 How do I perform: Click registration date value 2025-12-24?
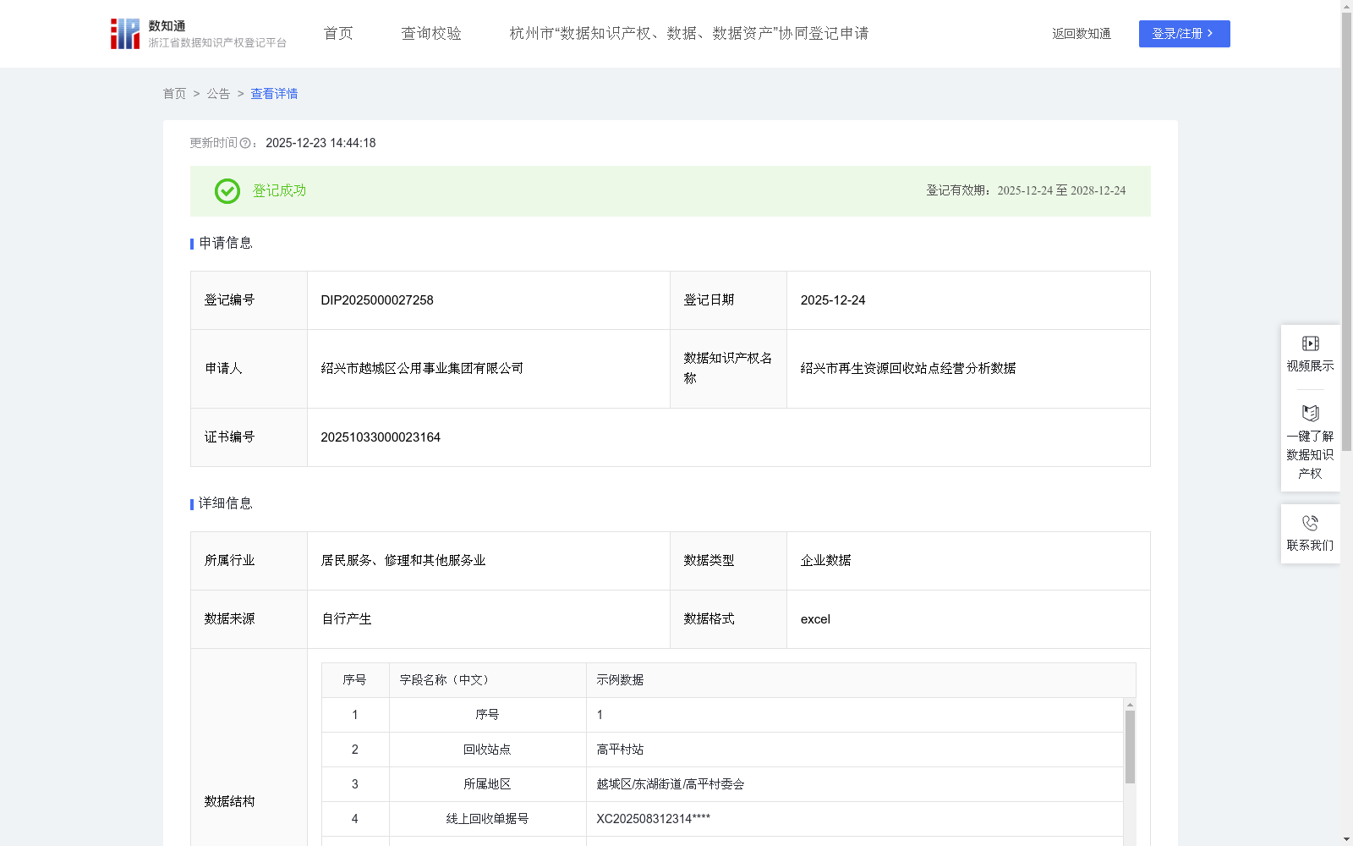[833, 300]
